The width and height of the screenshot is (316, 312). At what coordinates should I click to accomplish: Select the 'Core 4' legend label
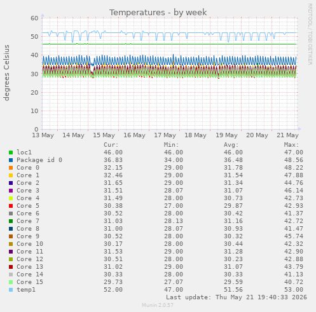[28, 198]
